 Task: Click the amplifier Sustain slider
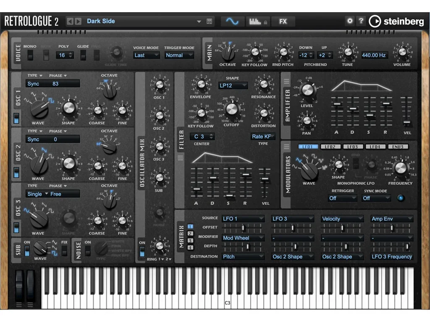[x=369, y=115]
